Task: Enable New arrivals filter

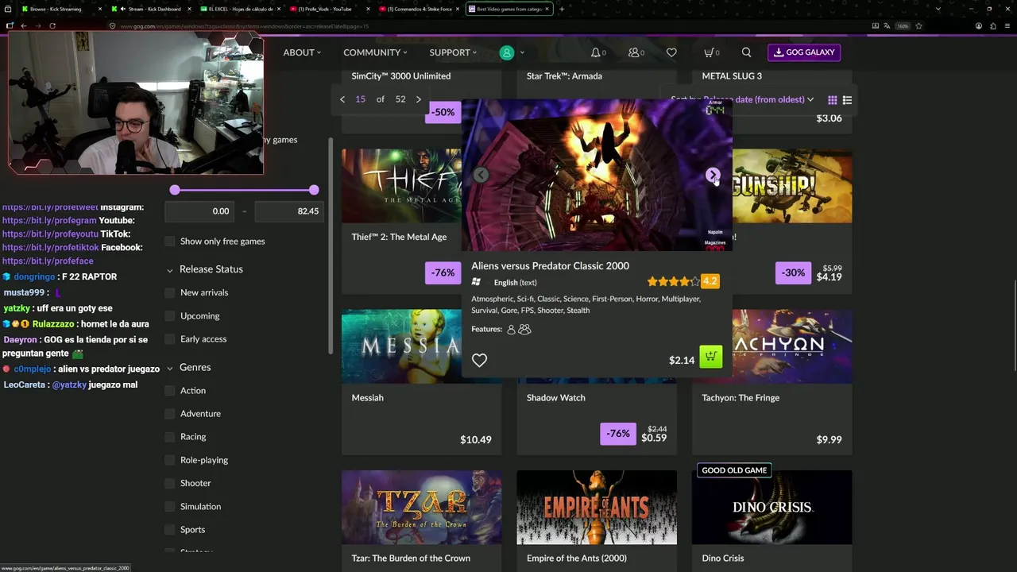Action: tap(169, 292)
